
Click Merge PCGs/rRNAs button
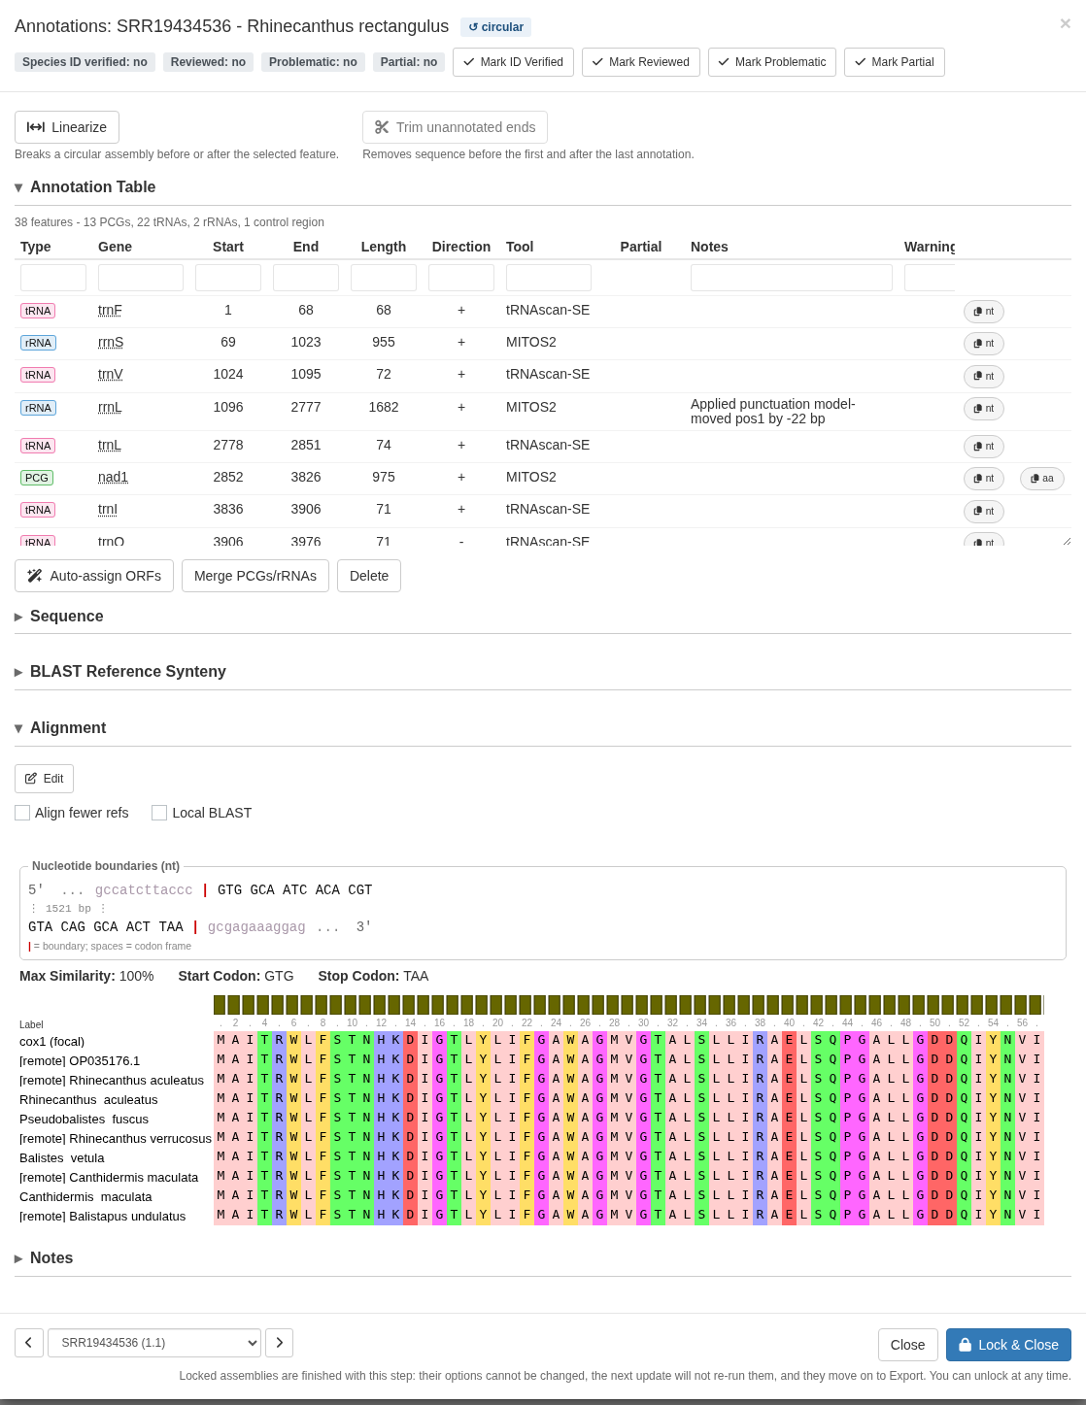pyautogui.click(x=255, y=576)
